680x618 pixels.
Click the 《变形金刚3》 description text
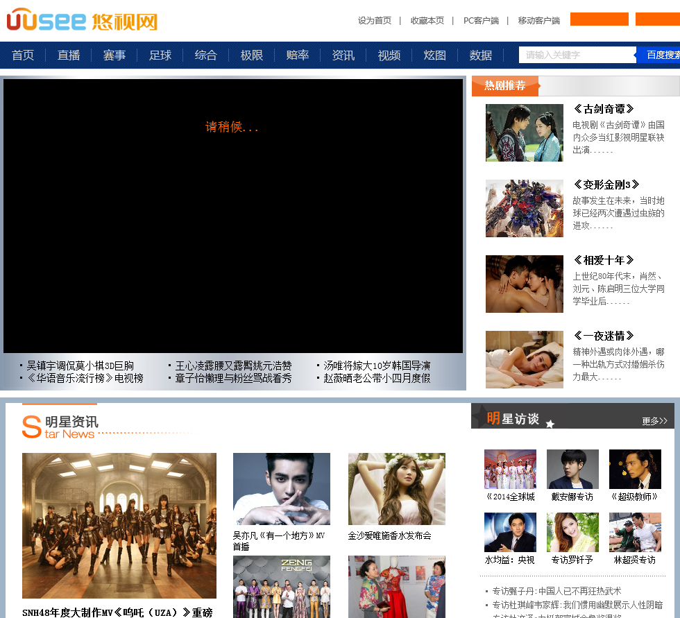[618, 213]
